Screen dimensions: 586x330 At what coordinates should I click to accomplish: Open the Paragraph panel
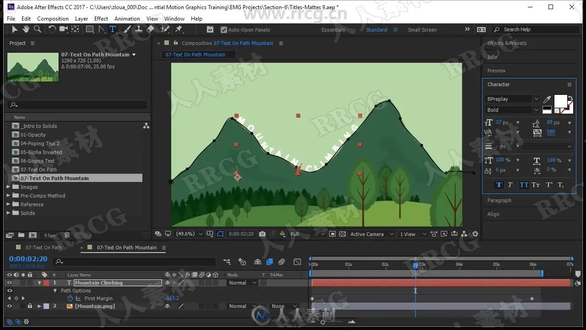[499, 200]
